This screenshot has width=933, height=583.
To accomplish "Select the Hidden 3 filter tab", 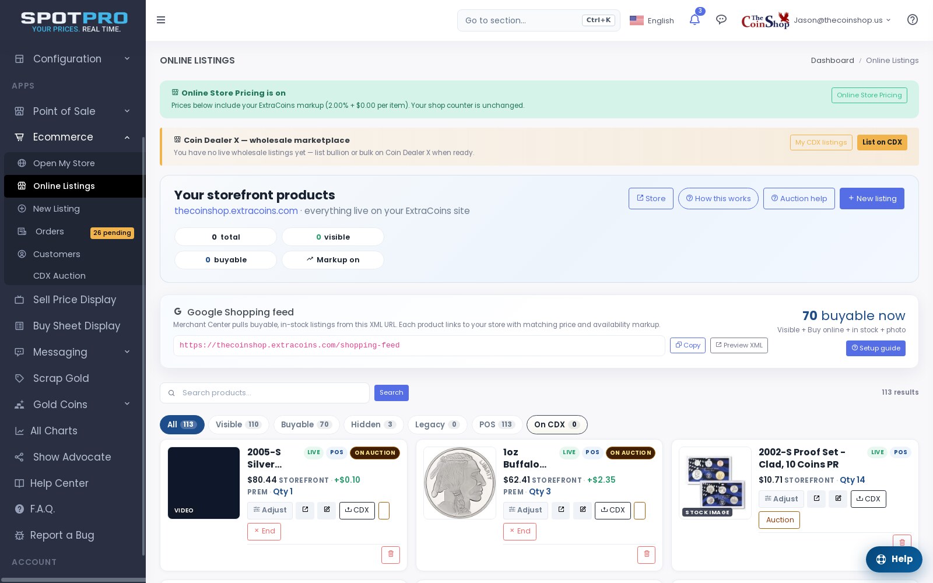I will click(x=373, y=424).
